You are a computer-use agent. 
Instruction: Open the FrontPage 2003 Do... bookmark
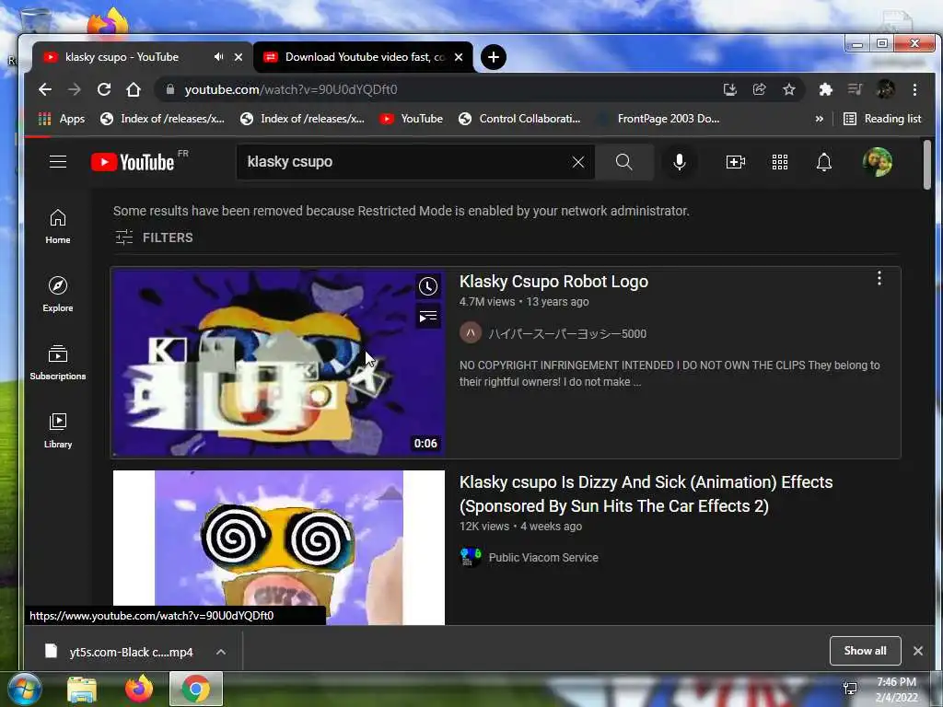pyautogui.click(x=659, y=119)
